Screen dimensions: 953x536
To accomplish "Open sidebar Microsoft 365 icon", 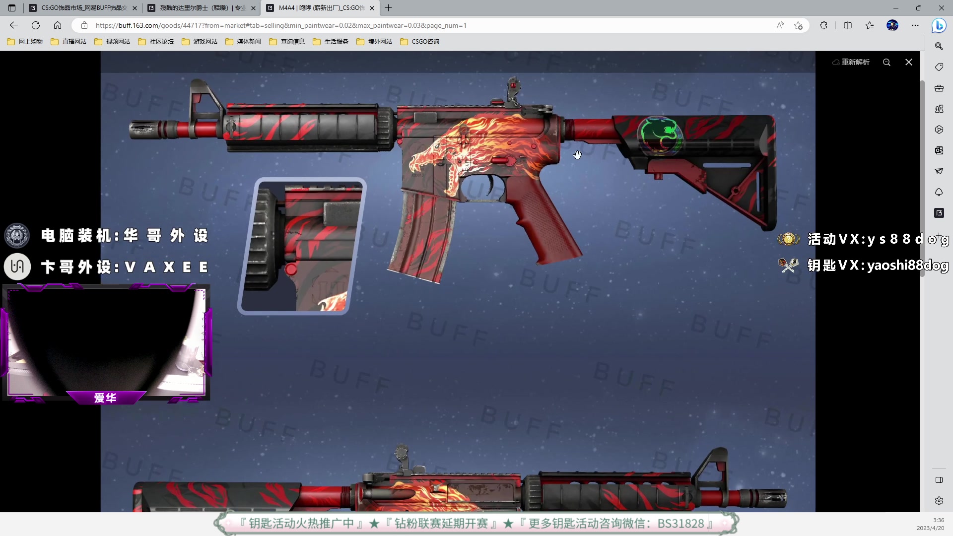I will click(x=939, y=130).
